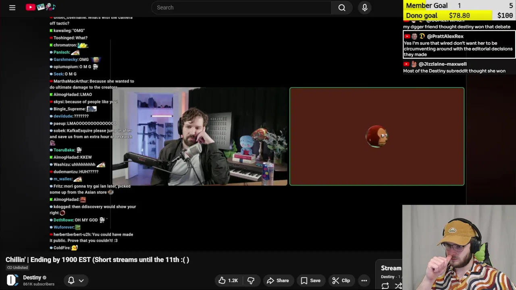Image resolution: width=516 pixels, height=290 pixels.
Task: Click chat user kdogged
Action: coord(62,207)
